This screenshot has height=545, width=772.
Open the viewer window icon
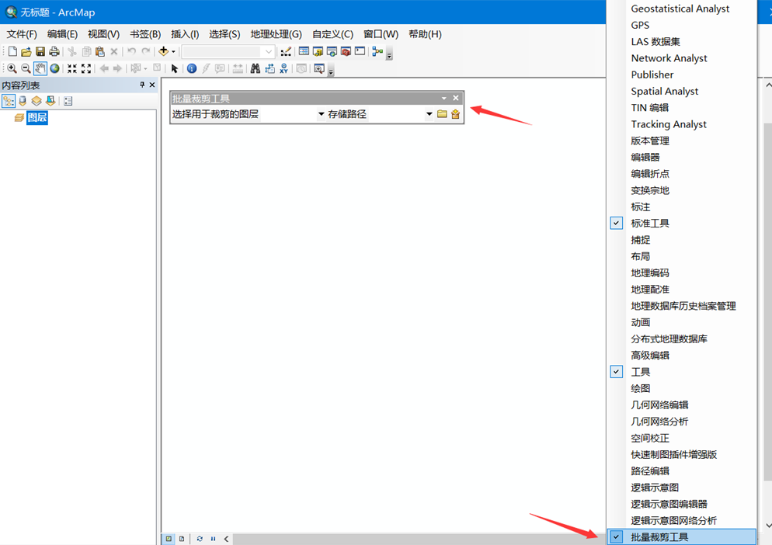click(319, 68)
